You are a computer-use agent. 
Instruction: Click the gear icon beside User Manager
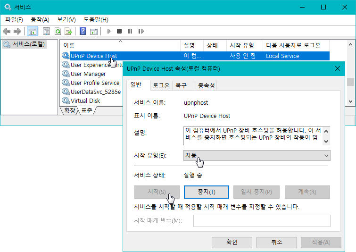pyautogui.click(x=66, y=74)
